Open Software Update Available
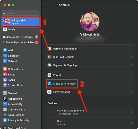The width and height of the screenshot is (138, 129). [18, 42]
